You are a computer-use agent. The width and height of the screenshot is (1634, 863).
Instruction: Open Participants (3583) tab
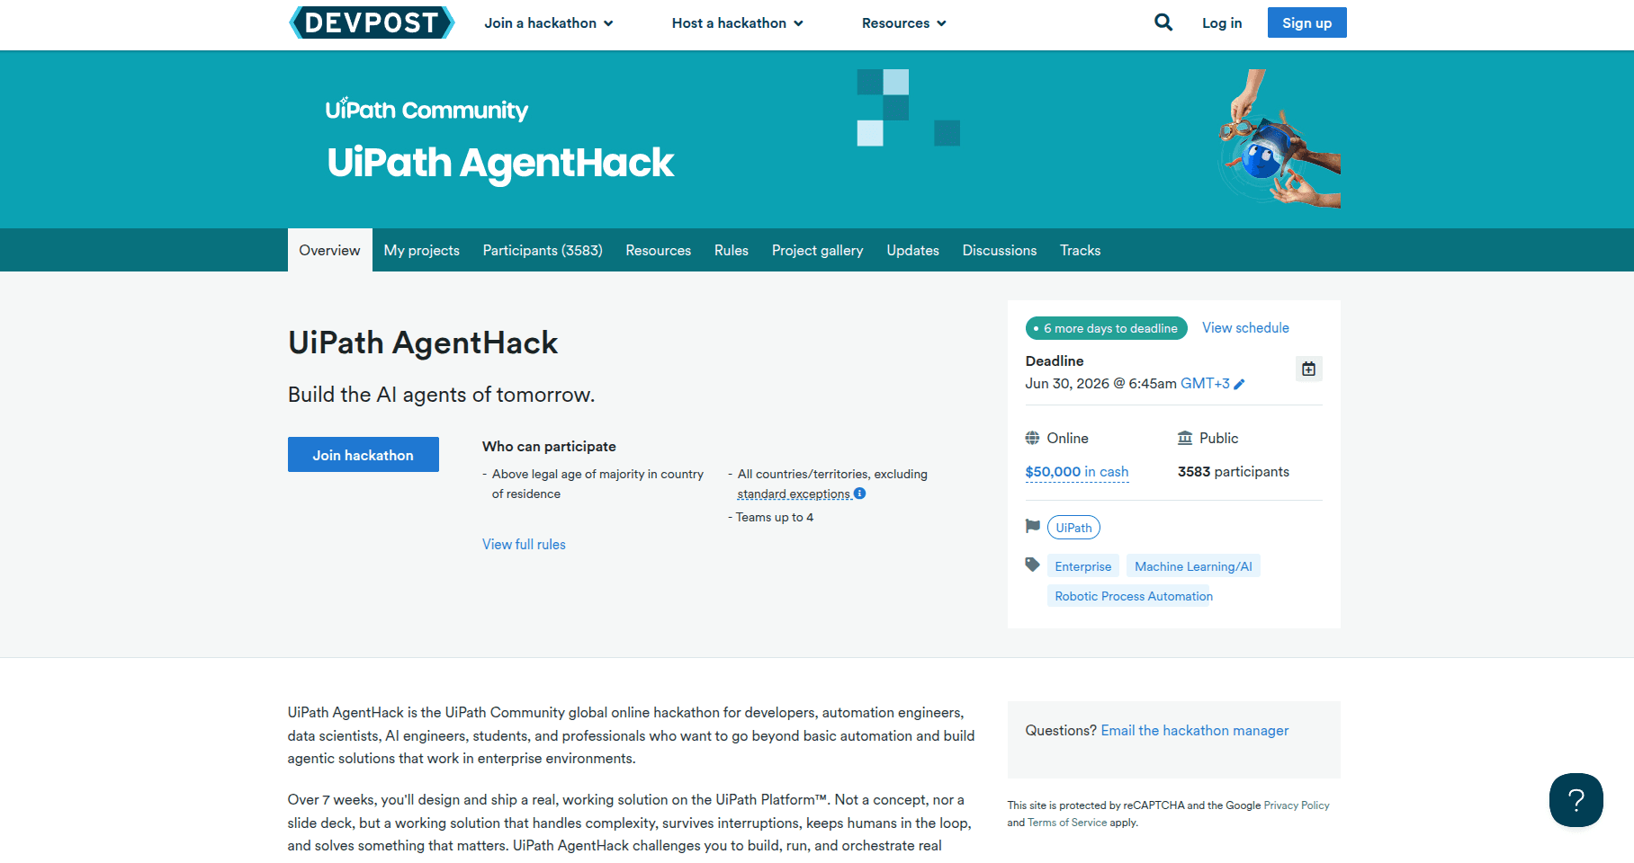[543, 250]
